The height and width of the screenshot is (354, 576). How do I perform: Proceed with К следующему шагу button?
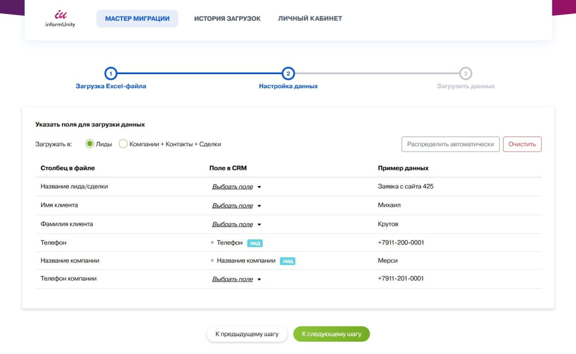pos(331,334)
